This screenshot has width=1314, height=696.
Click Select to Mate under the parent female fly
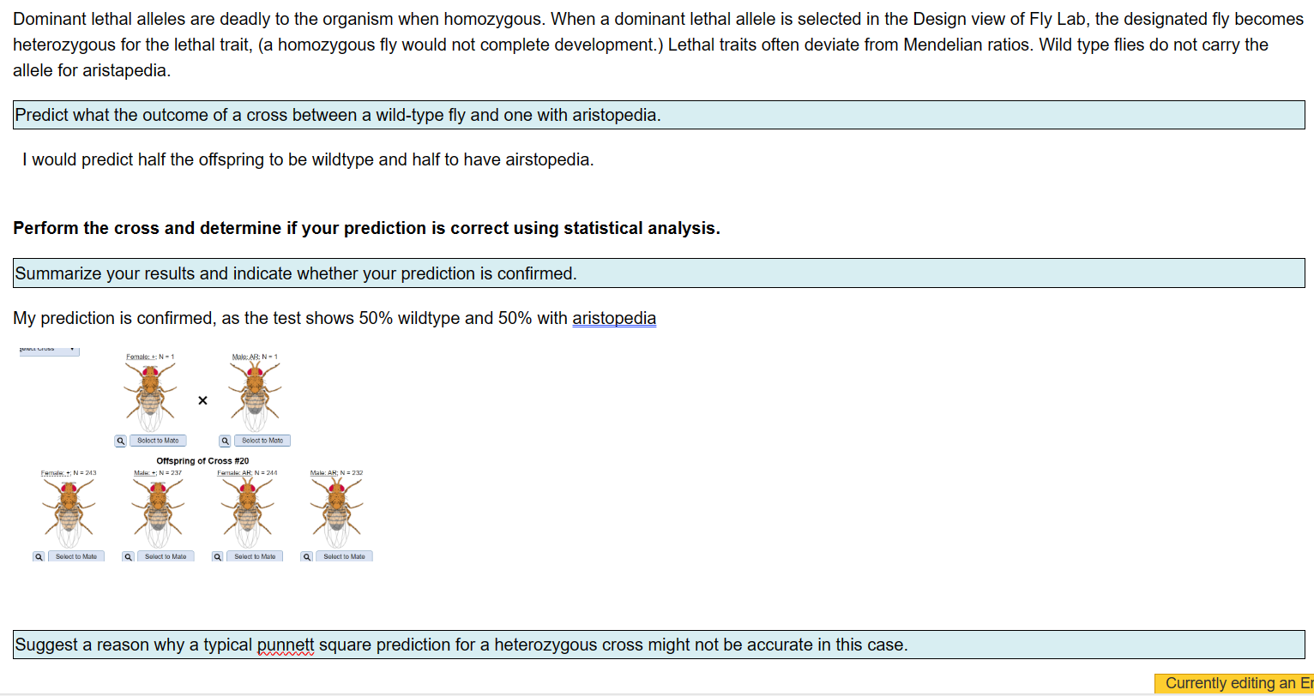point(158,440)
